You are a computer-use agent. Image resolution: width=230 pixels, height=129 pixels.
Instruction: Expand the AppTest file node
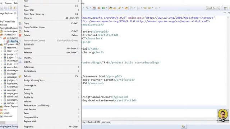click(x=5, y=41)
